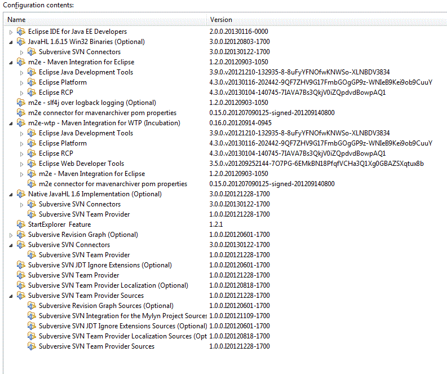Sort by the Version column header

[x=327, y=20]
